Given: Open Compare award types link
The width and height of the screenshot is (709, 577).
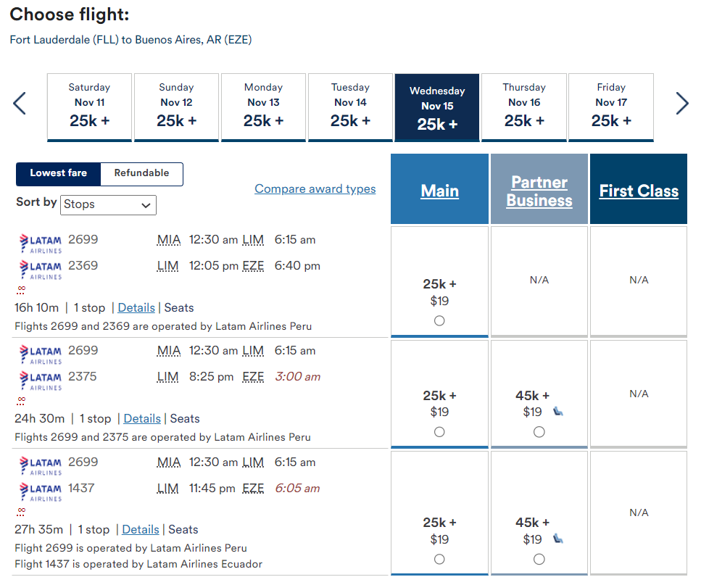Looking at the screenshot, I should tap(315, 189).
